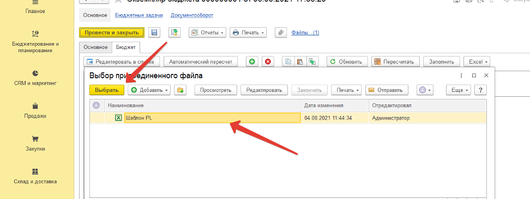Click the post document icon

(174, 33)
